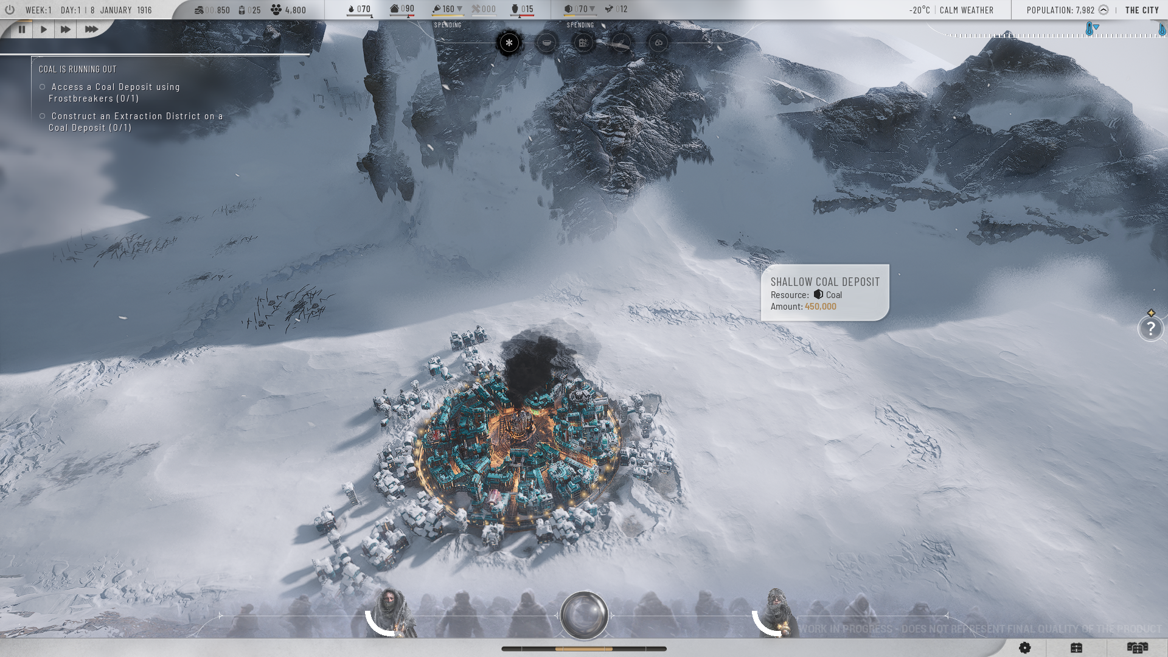
Task: Select the Food district bowl icon
Action: [x=547, y=43]
